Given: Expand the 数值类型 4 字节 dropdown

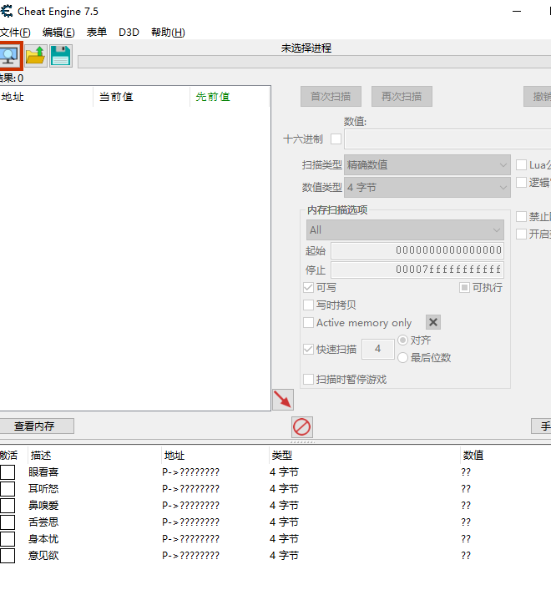Looking at the screenshot, I should (x=427, y=188).
